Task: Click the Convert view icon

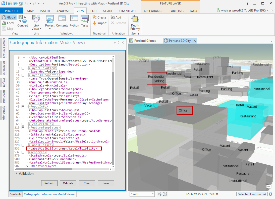Action: (23, 21)
